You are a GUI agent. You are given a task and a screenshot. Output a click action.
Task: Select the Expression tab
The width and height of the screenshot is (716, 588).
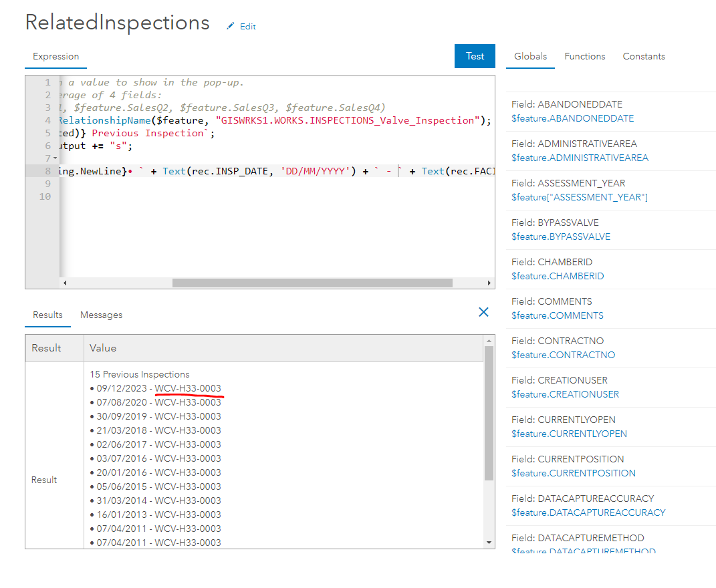tap(55, 56)
